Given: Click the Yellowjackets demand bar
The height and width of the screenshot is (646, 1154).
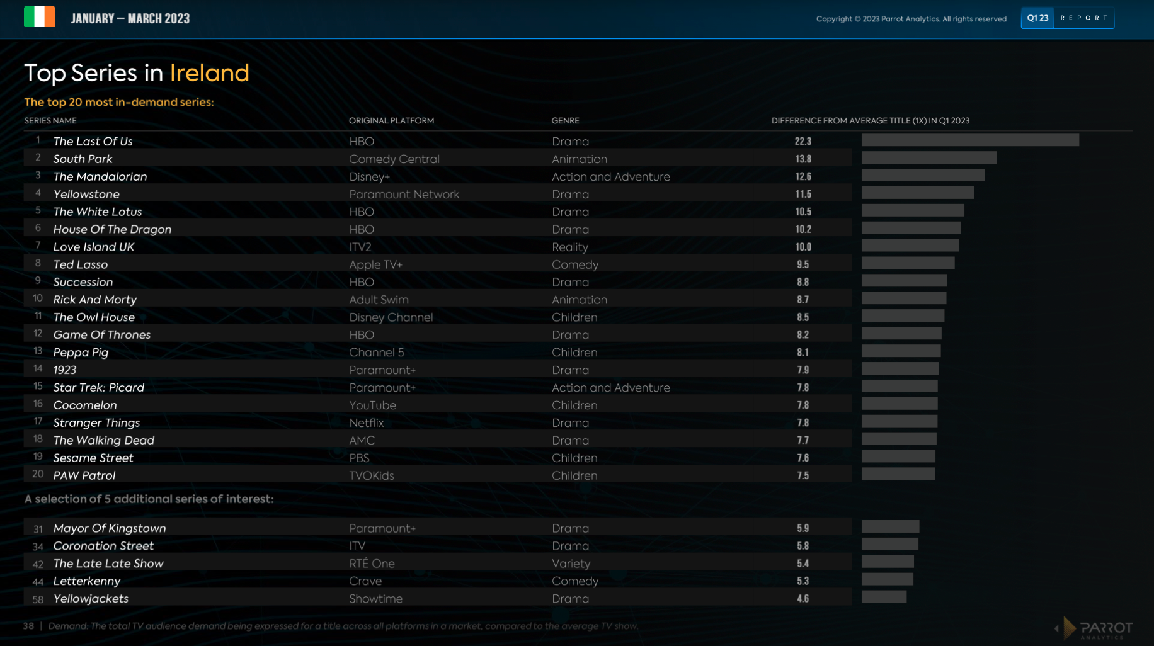Looking at the screenshot, I should (884, 596).
